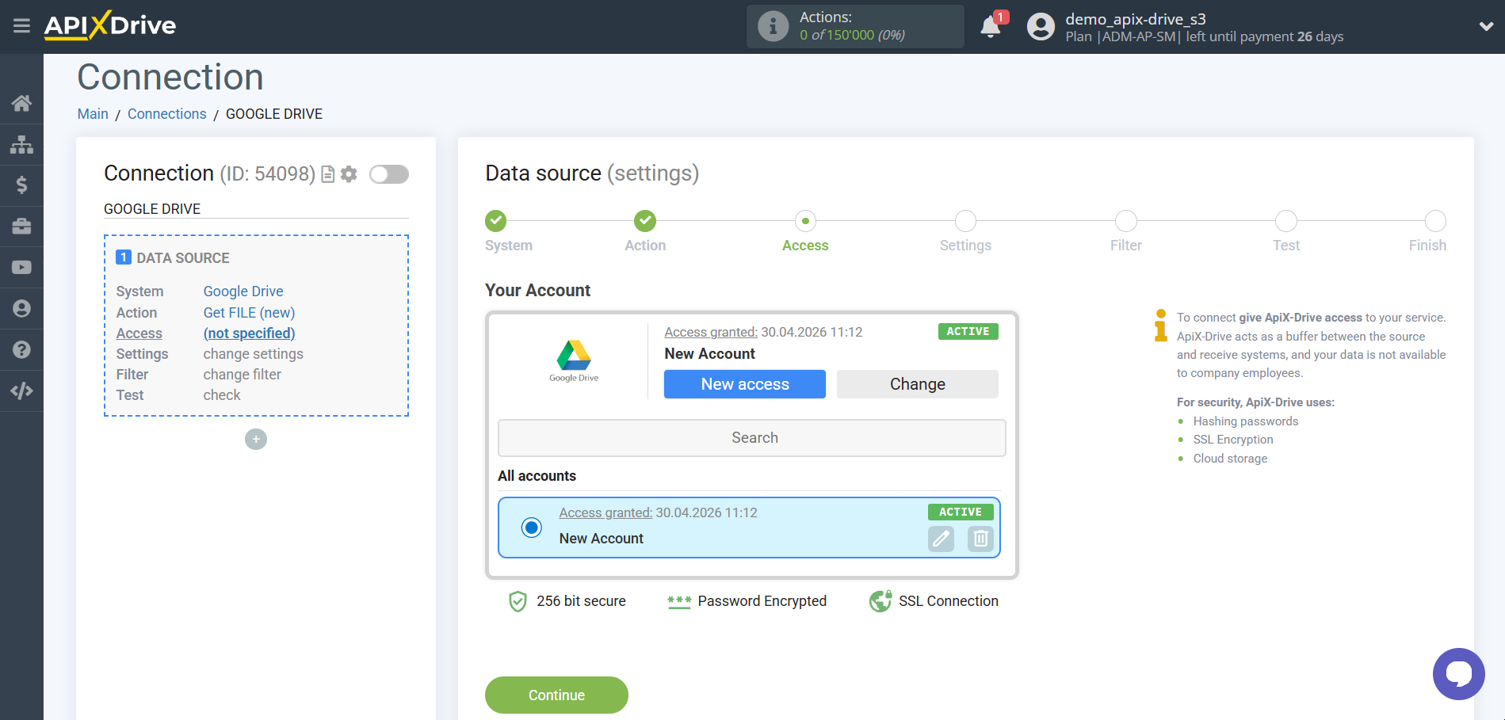Screen dimensions: 1505x720
Task: Open profile icon in sidebar
Action: (21, 308)
